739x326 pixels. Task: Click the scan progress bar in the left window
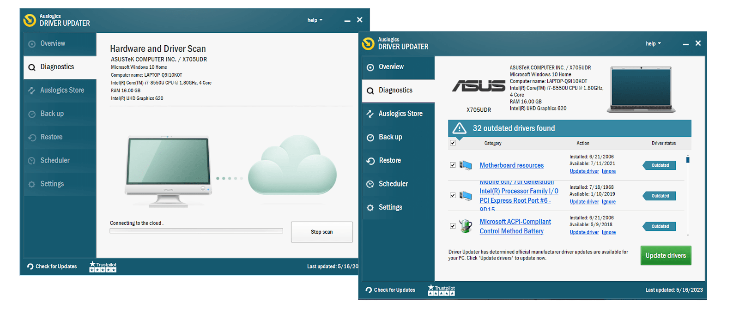click(196, 231)
